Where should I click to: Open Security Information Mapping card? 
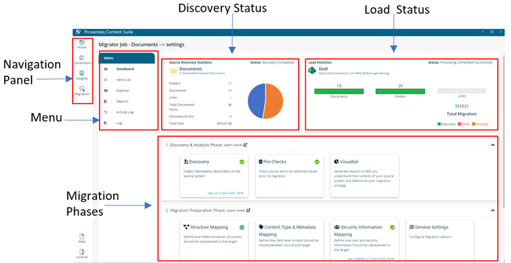click(364, 240)
